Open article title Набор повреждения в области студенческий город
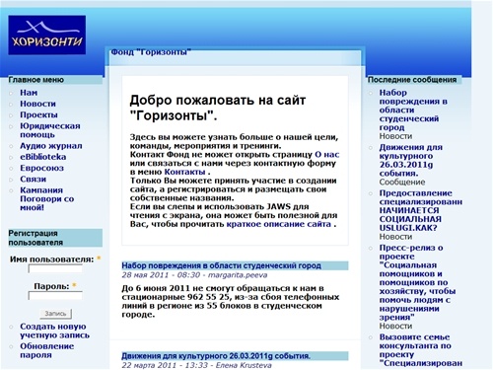 221,265
